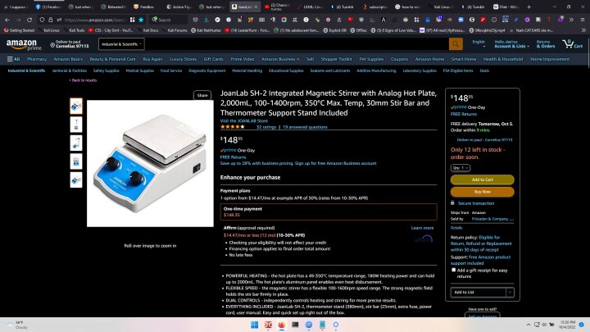This screenshot has height=332, width=590.
Task: Open Returns & Orders link
Action: click(546, 44)
